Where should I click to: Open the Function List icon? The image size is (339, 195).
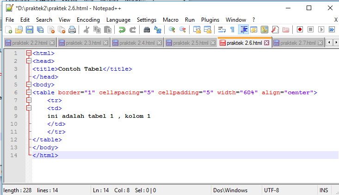tap(275, 30)
